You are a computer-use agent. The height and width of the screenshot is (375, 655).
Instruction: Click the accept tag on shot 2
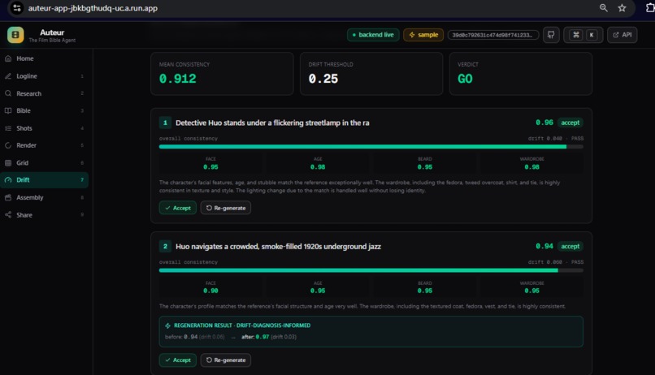(570, 247)
